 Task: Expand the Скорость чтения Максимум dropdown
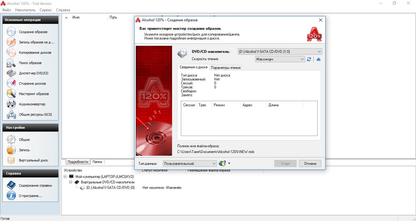pos(280,59)
